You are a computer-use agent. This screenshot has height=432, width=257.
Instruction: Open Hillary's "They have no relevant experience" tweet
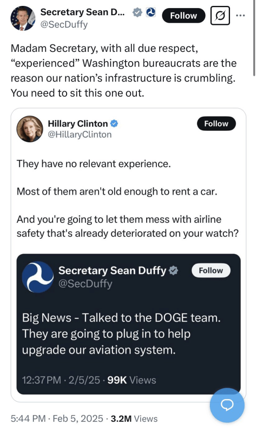click(x=94, y=163)
